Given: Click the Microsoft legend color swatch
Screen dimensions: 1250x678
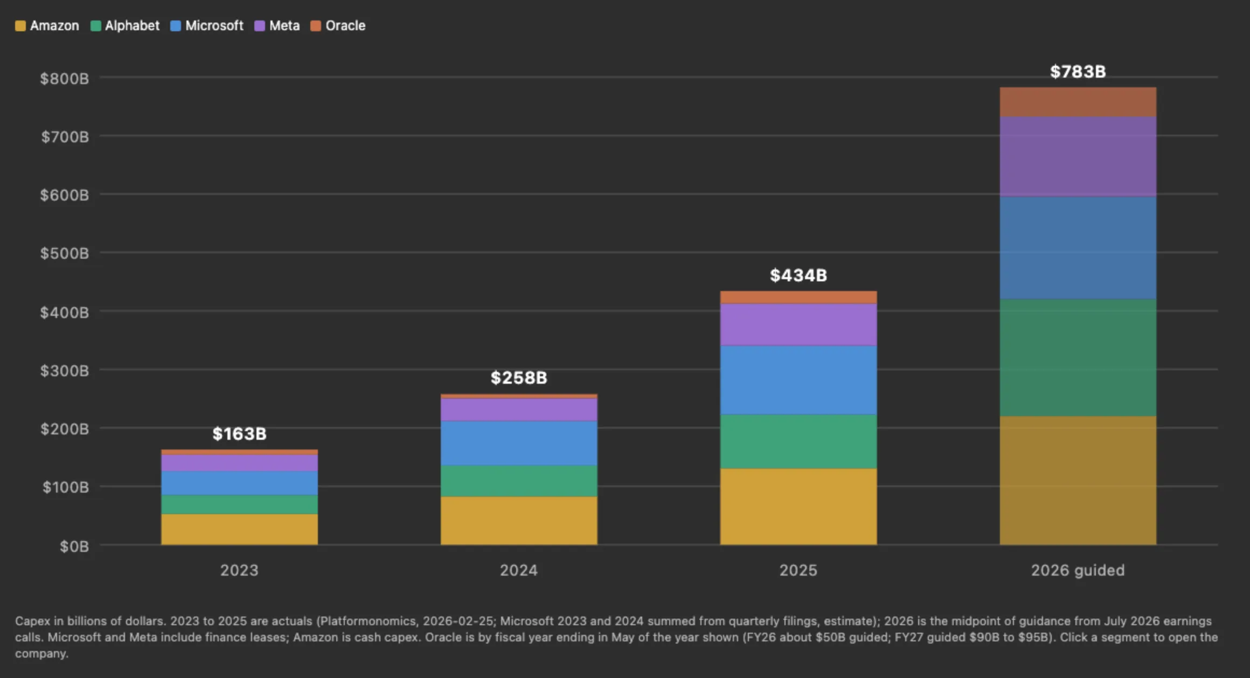Looking at the screenshot, I should pos(176,26).
